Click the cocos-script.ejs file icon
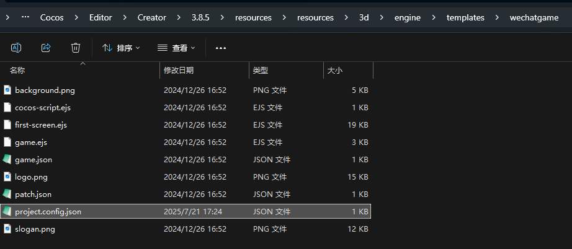The image size is (572, 249). coord(7,108)
